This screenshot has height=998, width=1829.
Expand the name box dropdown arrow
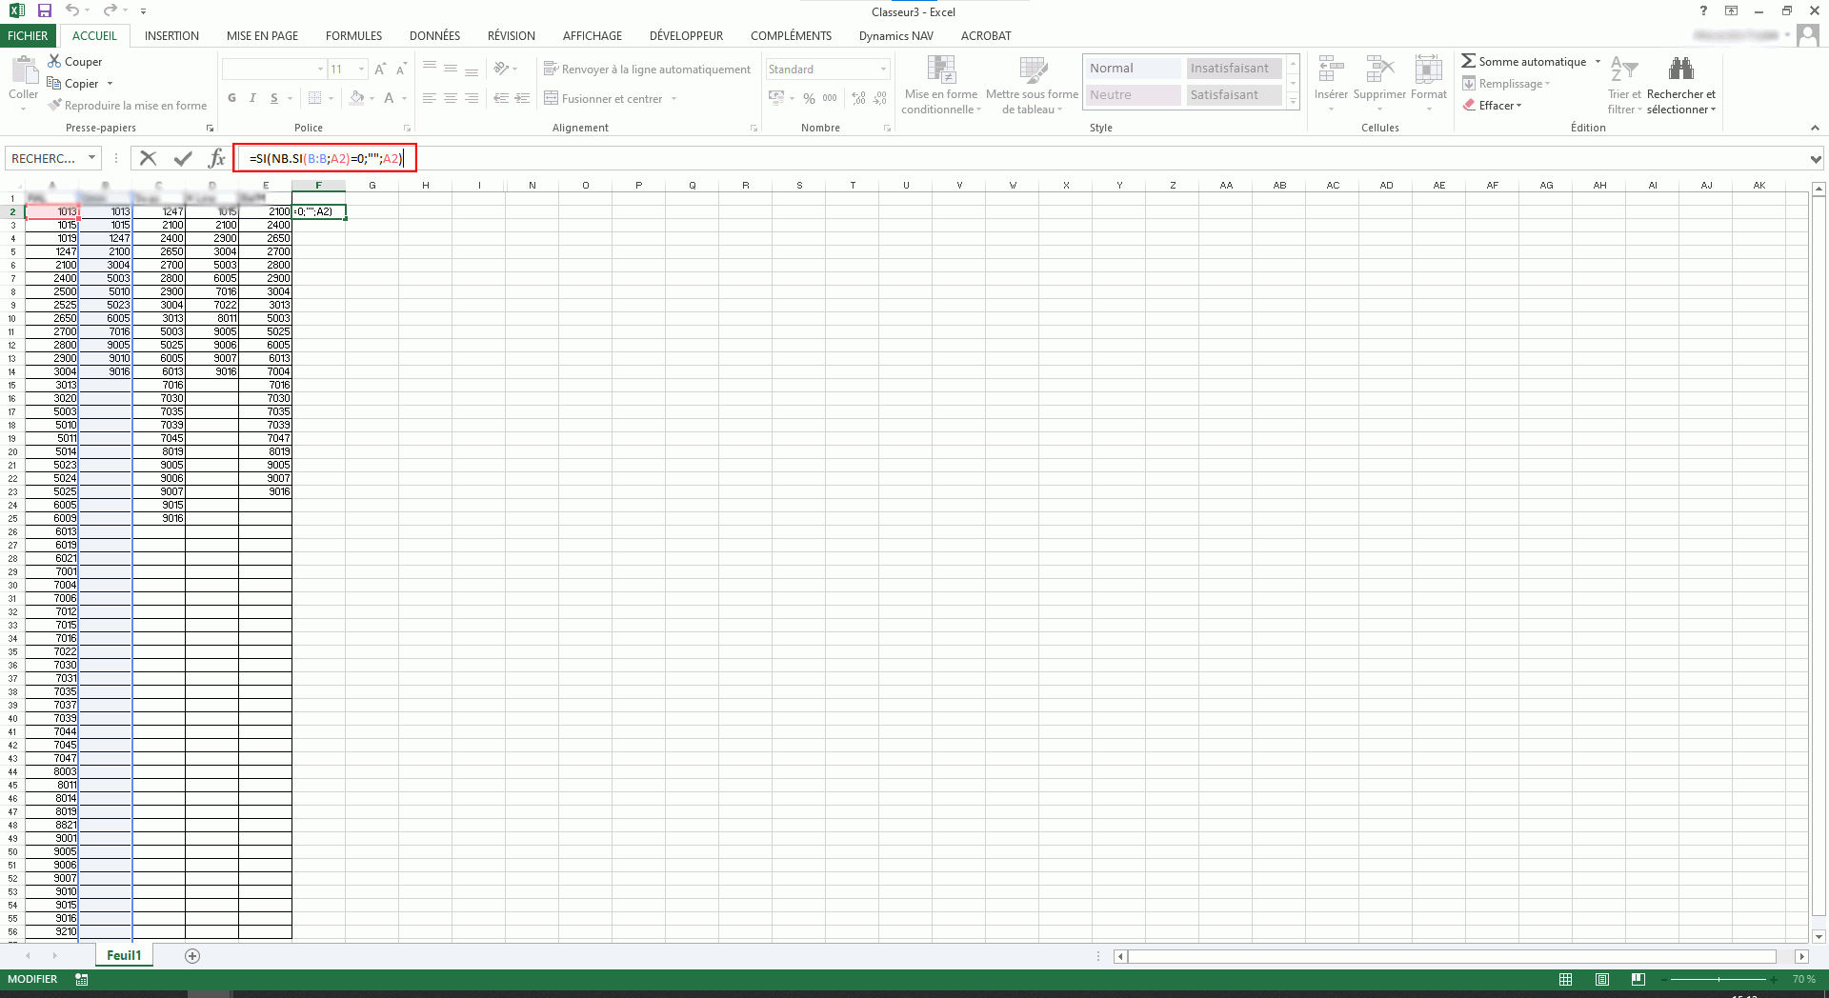tap(91, 158)
